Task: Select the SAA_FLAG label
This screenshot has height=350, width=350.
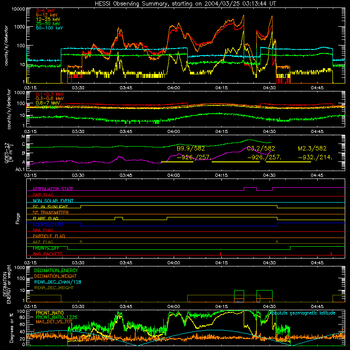Action: [43, 230]
